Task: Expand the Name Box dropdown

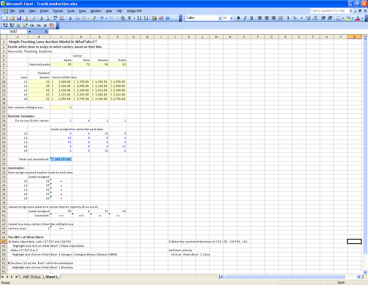Action: click(x=29, y=32)
